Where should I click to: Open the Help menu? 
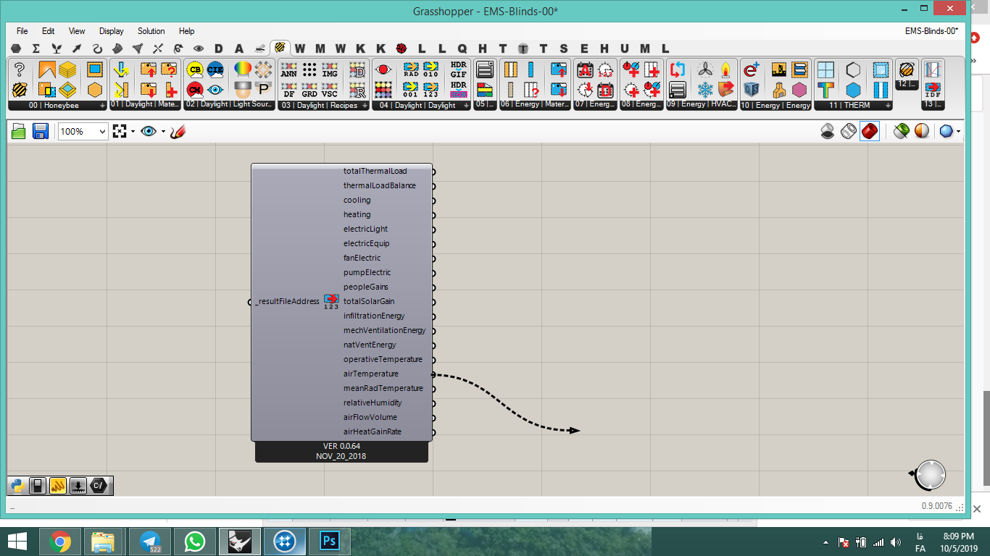coord(187,31)
